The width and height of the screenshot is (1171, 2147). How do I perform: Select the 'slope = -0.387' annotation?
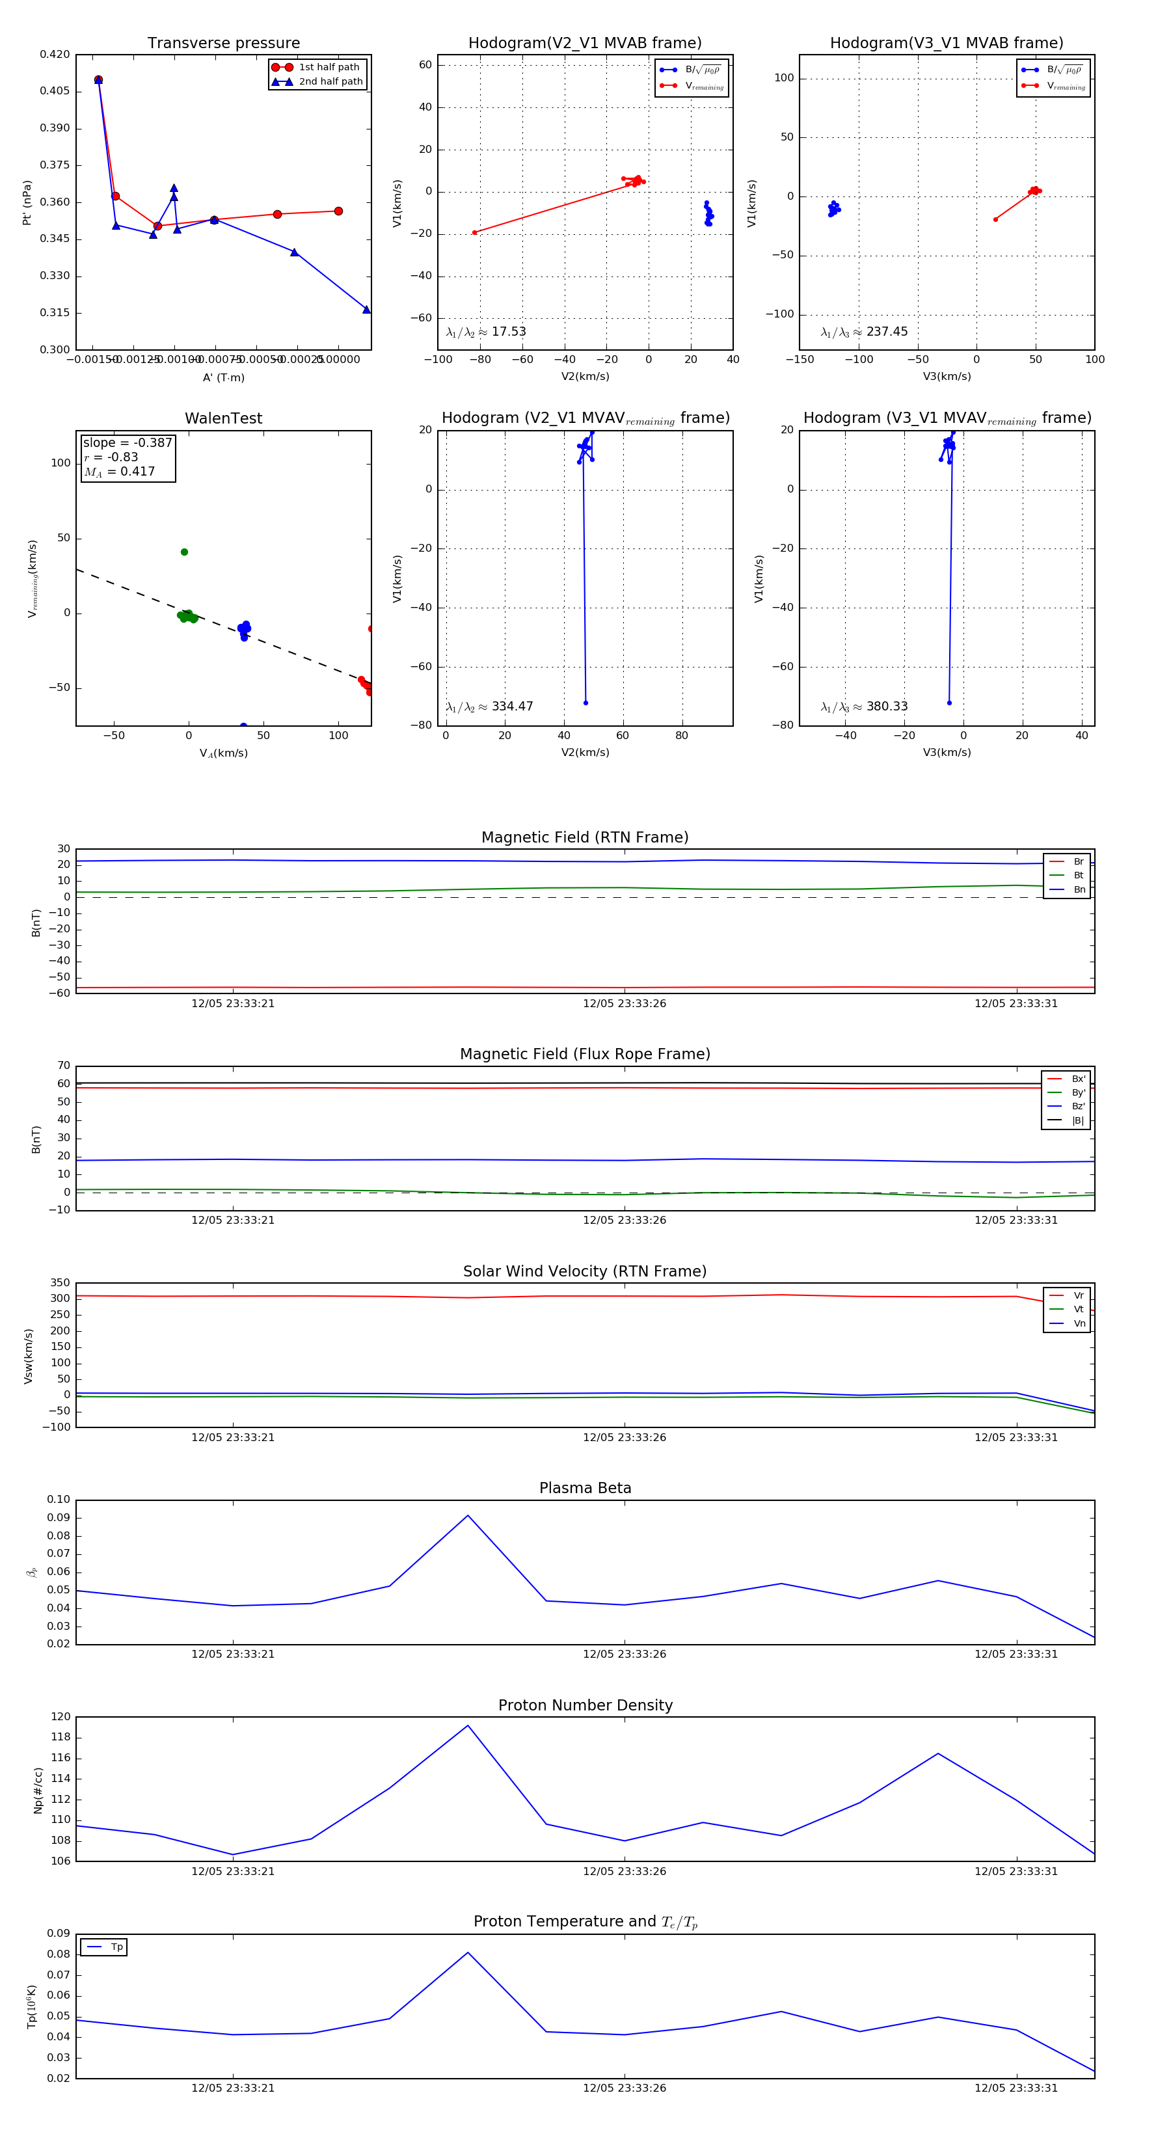point(128,442)
